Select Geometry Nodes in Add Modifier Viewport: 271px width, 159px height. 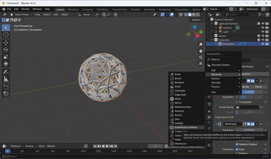click(x=223, y=65)
